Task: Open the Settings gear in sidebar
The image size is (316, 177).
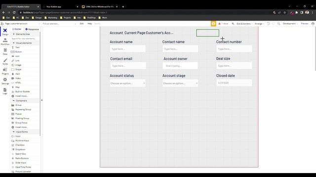Action: coord(5,81)
